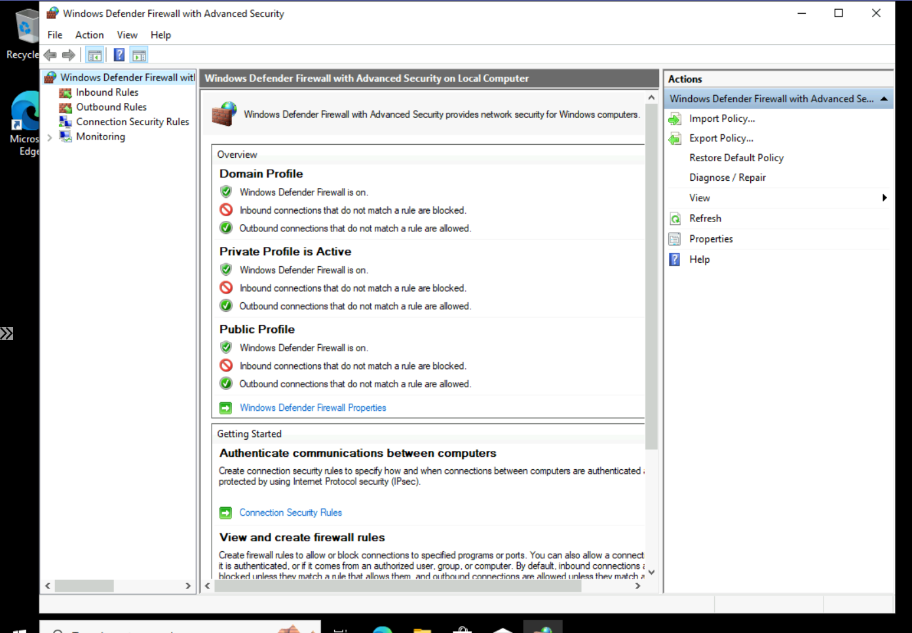This screenshot has height=633, width=912.
Task: Click the center pane horizontal scroll-left arrow
Action: pyautogui.click(x=208, y=586)
